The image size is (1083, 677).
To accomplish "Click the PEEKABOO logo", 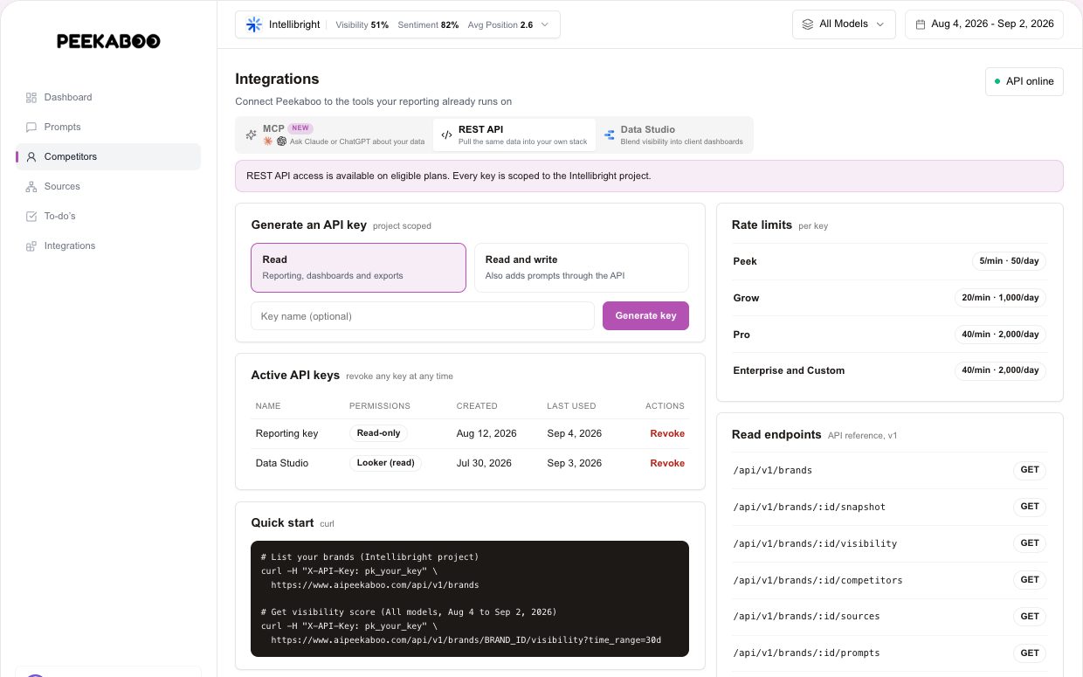I will [x=108, y=41].
